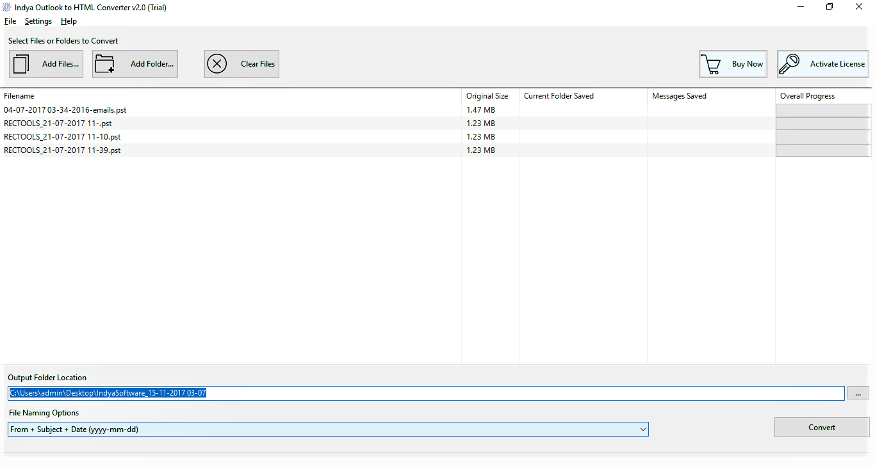Viewport: 875px width, 466px height.
Task: Click the Select Files or Folders to Convert label
Action: tap(63, 41)
